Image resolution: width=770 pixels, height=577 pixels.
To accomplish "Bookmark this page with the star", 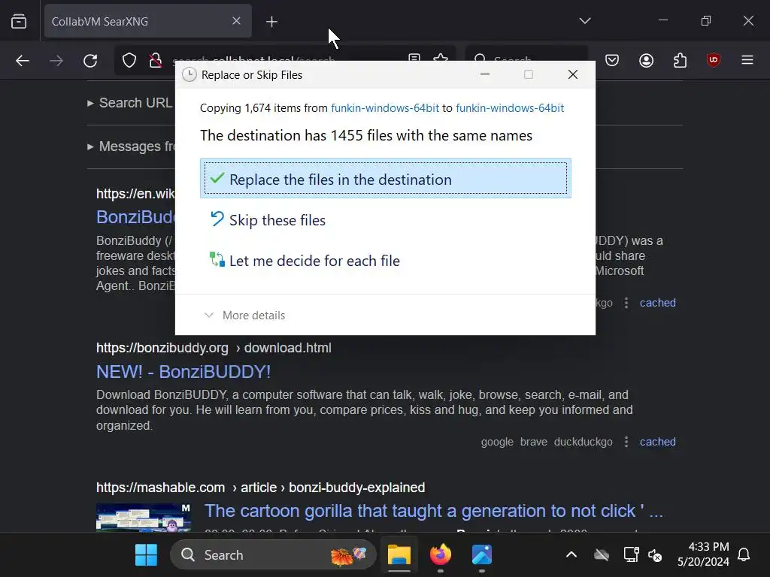I will pos(441,57).
